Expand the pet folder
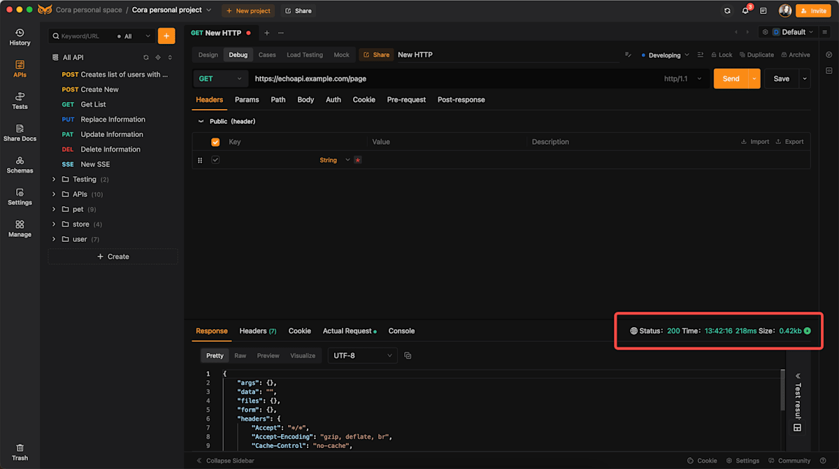Screen dimensions: 839x469 [54, 209]
